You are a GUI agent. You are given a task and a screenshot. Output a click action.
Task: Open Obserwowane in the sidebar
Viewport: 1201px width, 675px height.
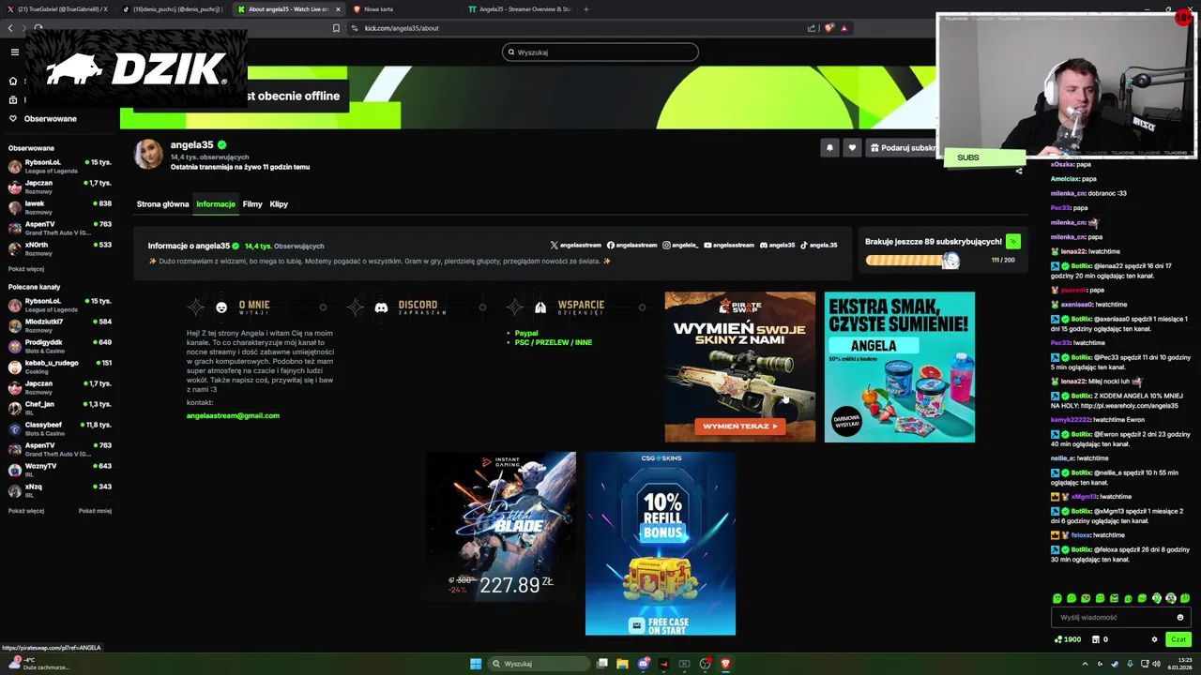(51, 119)
